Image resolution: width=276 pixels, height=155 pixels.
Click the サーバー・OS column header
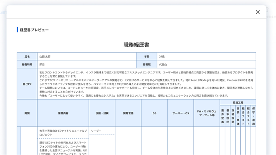click(181, 113)
